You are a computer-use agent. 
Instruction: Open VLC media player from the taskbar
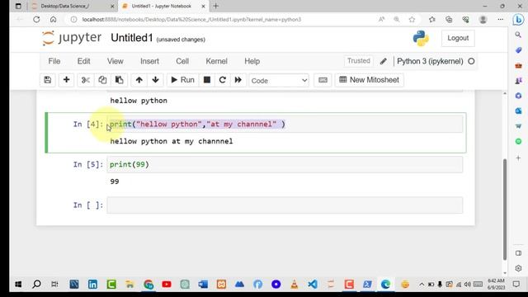pyautogui.click(x=295, y=285)
